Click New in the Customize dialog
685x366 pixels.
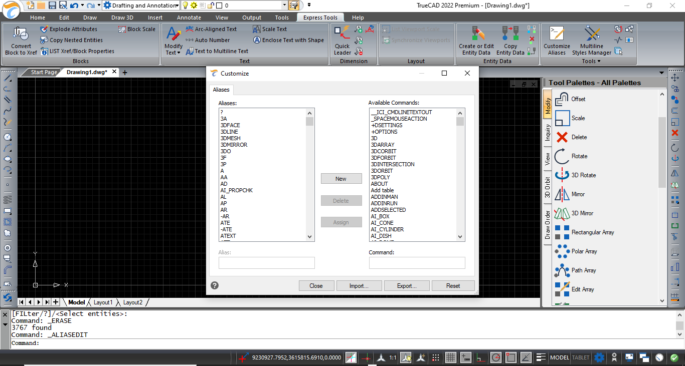341,179
